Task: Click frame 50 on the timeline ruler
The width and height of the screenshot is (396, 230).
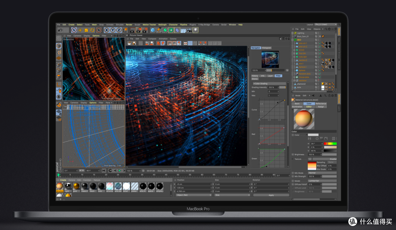Action: 178,175
